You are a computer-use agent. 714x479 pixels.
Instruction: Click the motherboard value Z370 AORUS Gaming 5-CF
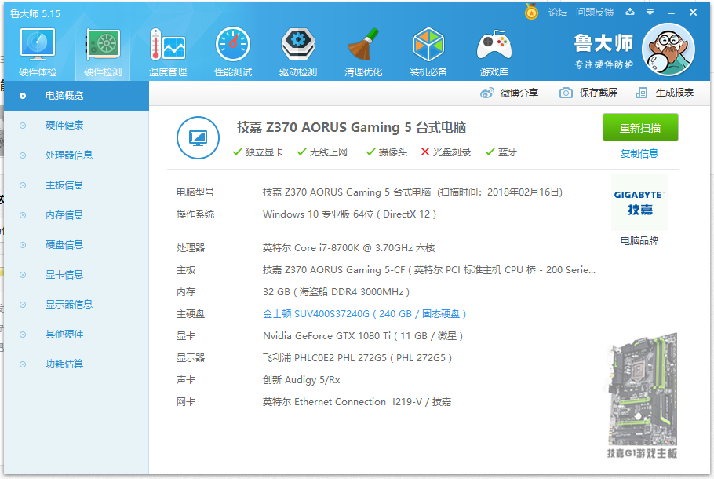coord(429,270)
